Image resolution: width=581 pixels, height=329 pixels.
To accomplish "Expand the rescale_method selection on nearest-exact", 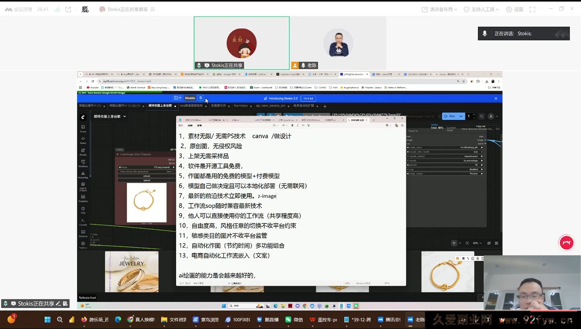I will point(475,157).
